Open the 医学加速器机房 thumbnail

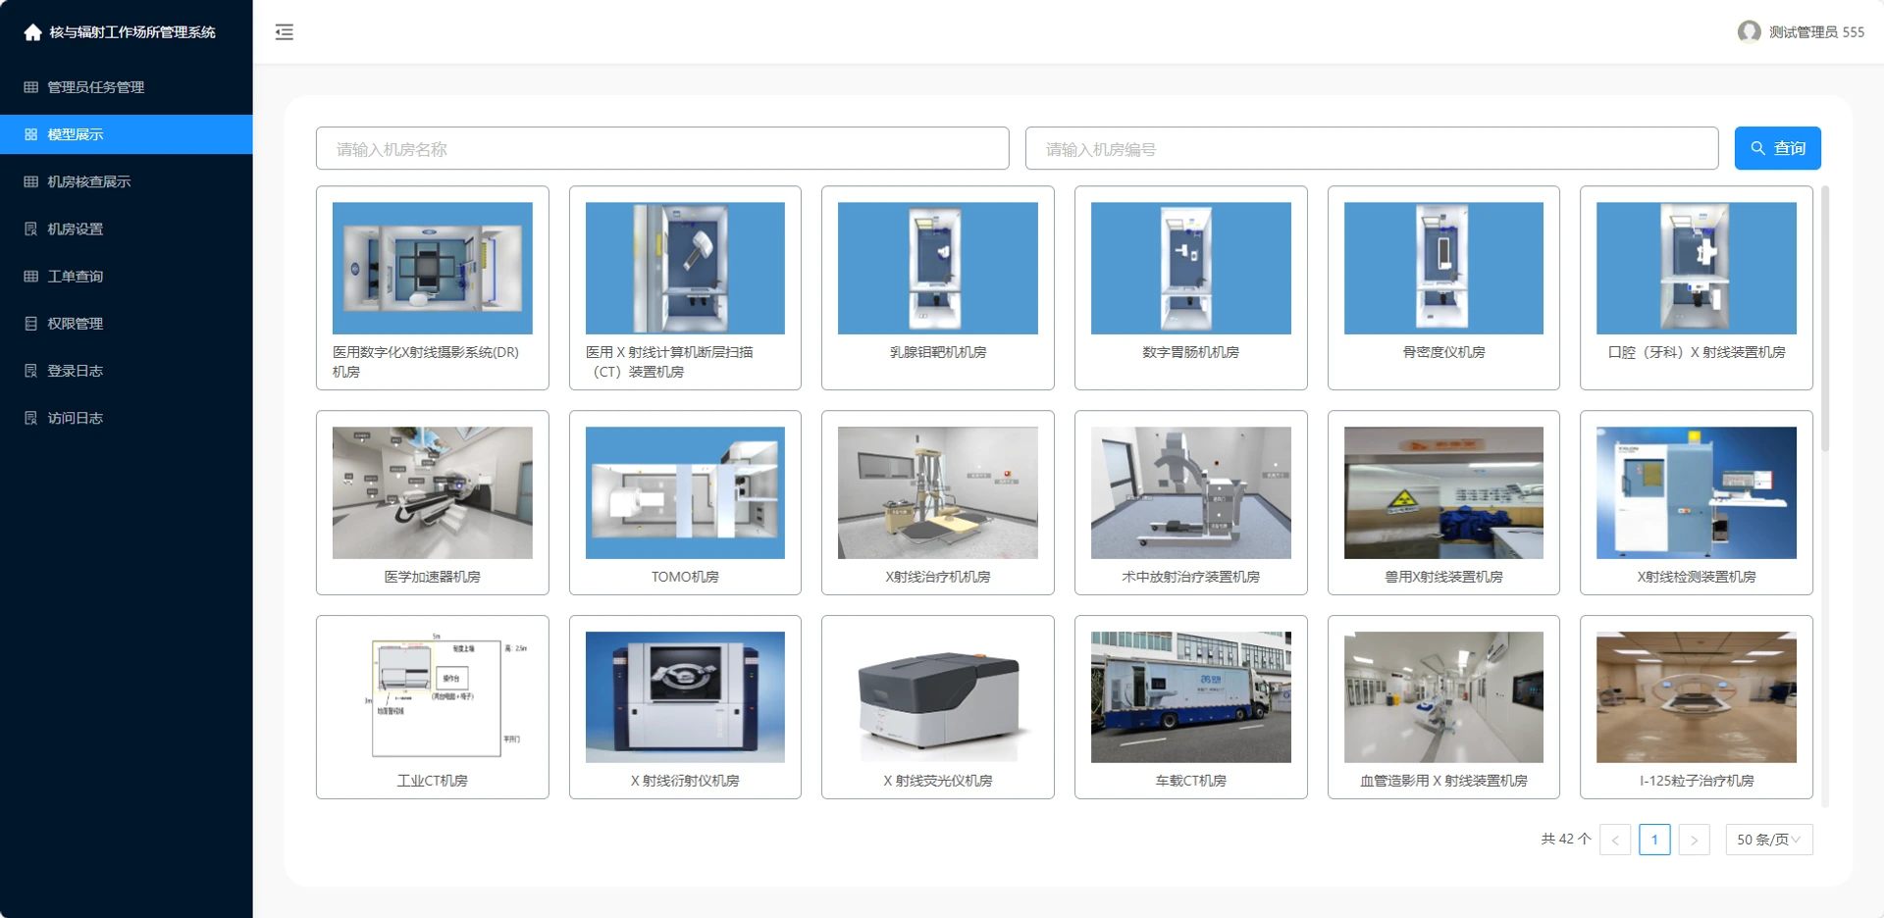click(433, 492)
